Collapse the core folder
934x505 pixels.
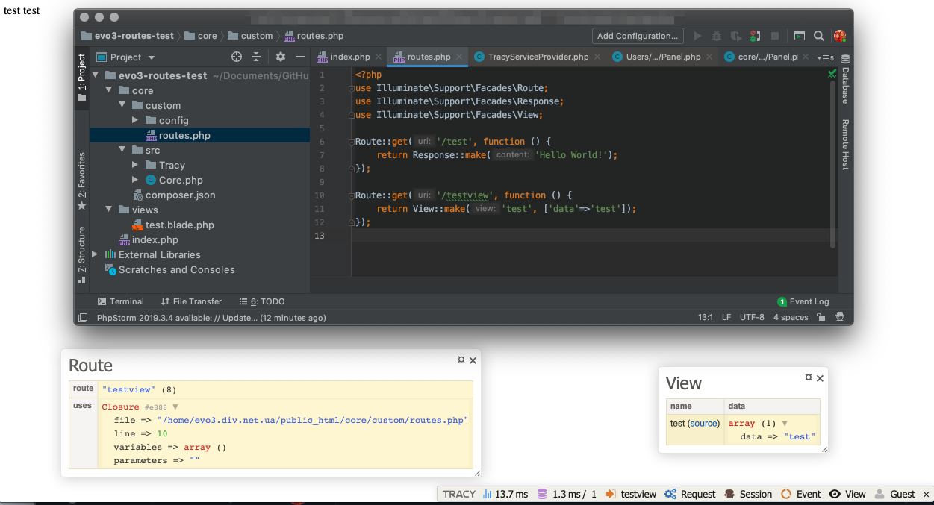[109, 90]
